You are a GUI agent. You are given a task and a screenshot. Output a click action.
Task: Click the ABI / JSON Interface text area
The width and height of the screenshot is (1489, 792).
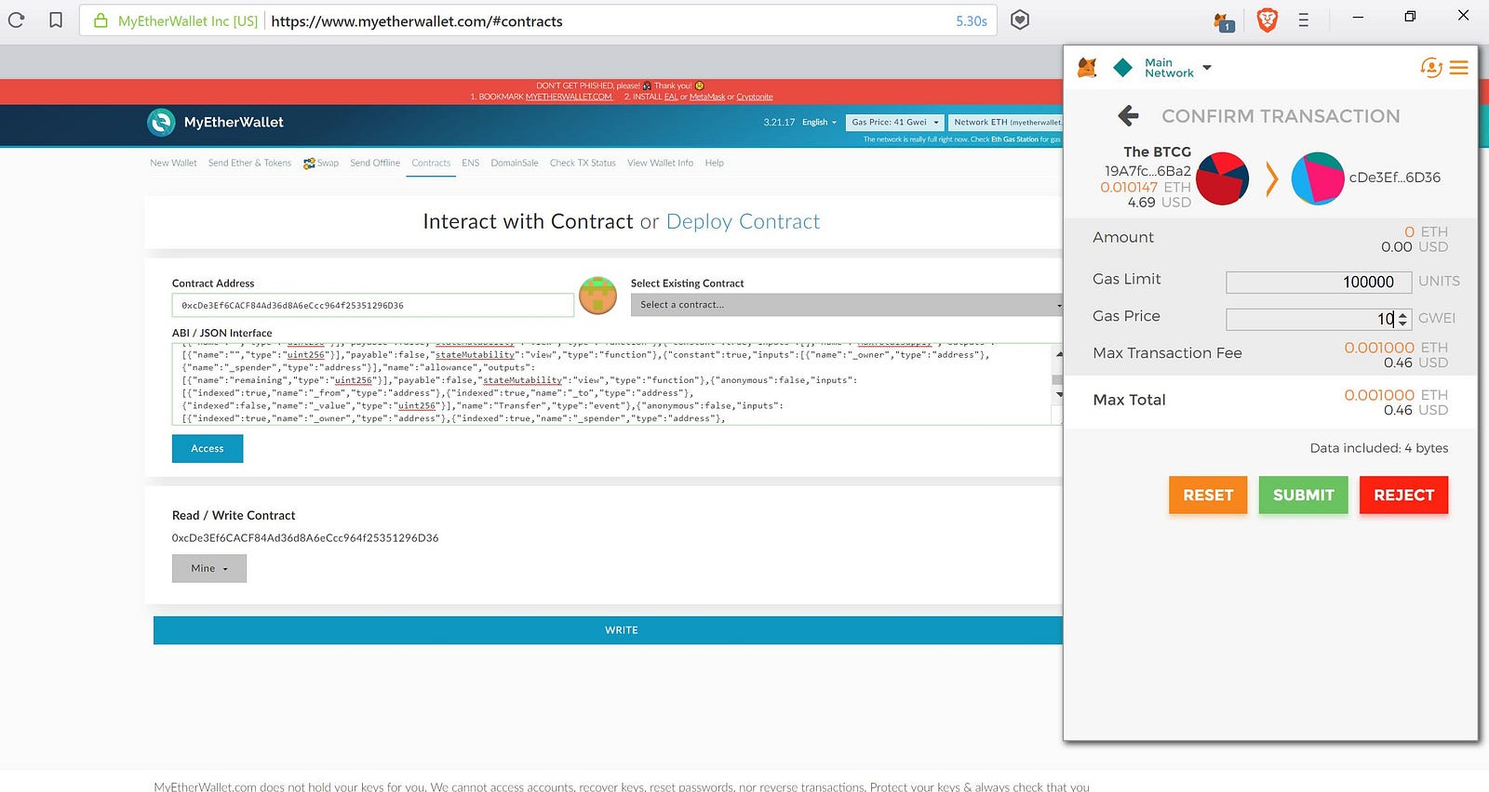(612, 384)
